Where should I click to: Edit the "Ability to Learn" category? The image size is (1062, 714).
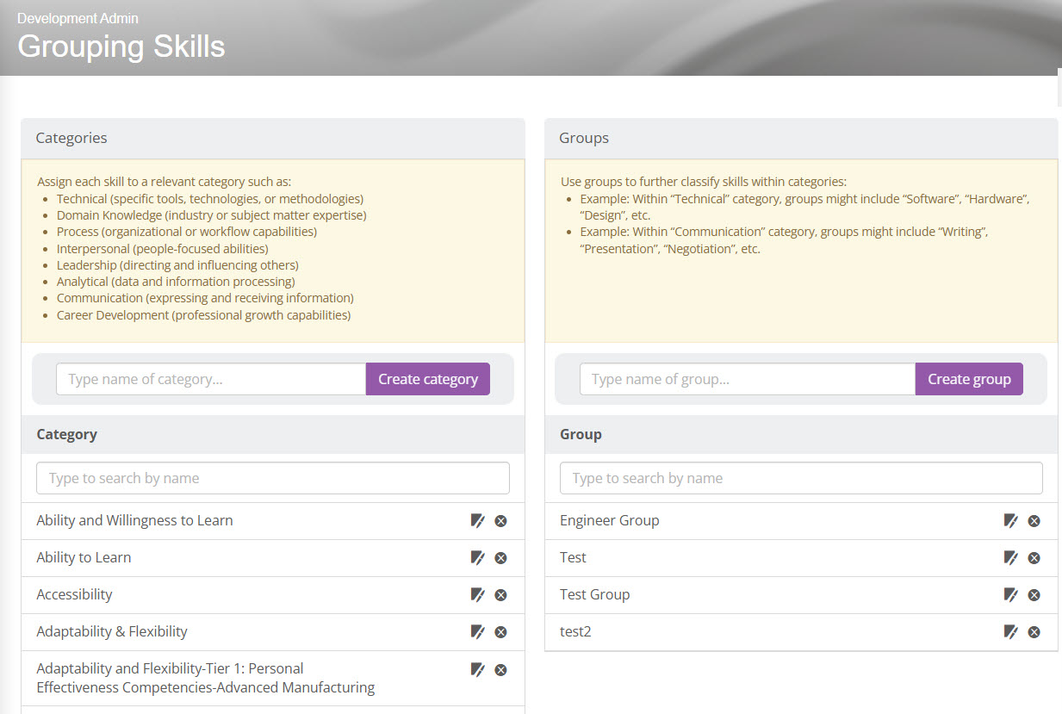[x=478, y=557]
